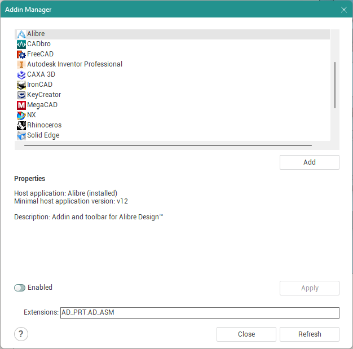This screenshot has width=353, height=349.
Task: Close the Addin Manager window
Action: [x=344, y=10]
